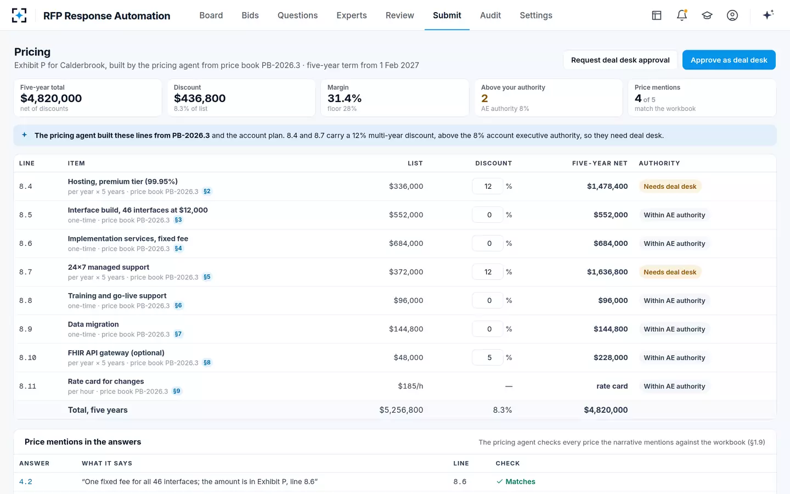Open the panel layout icon in the header
Screen dimensions: 790x494
click(657, 15)
